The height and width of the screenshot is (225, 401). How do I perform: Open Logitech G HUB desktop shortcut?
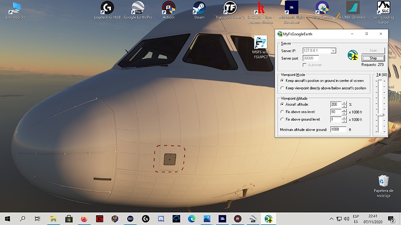click(107, 10)
